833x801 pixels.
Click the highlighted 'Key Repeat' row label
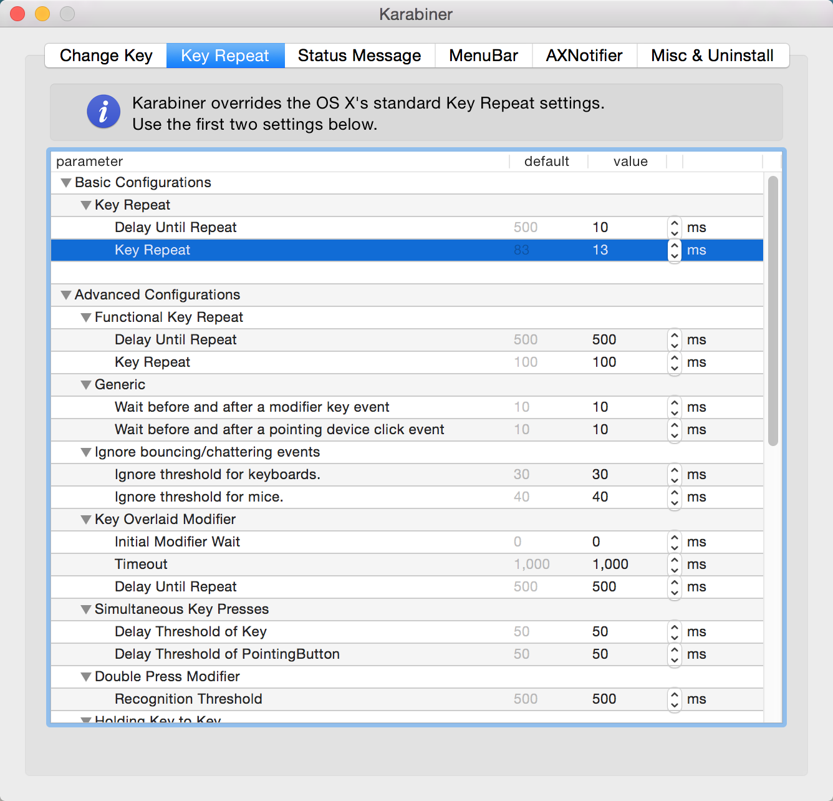pos(152,250)
